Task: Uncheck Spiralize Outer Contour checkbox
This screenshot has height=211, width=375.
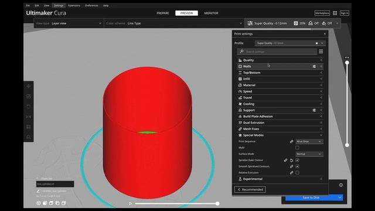Action: point(297,160)
